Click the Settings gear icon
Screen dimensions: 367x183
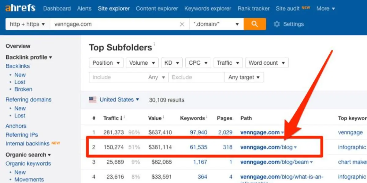[277, 24]
